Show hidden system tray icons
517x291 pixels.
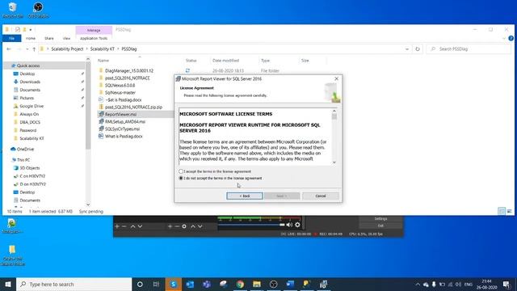click(x=418, y=284)
